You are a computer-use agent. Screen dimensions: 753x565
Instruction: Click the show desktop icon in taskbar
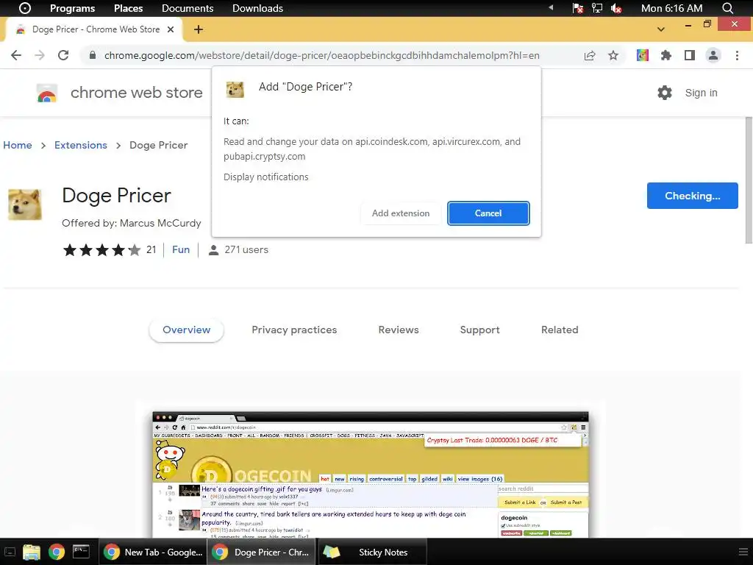pyautogui.click(x=10, y=552)
